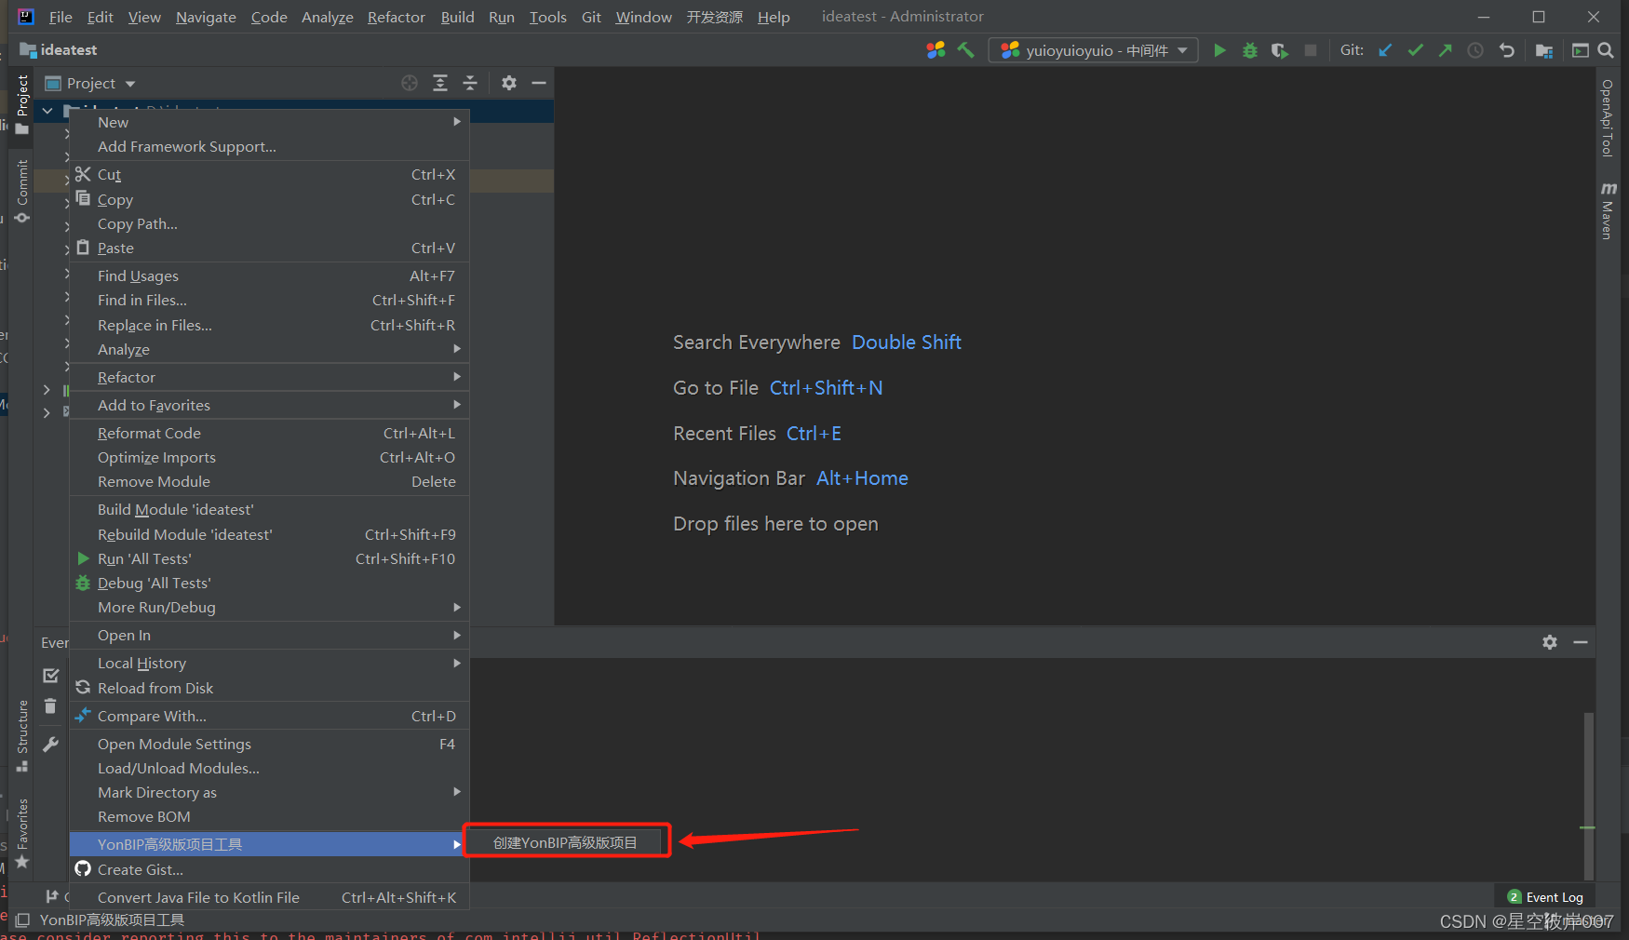The image size is (1629, 940).
Task: Run with coverage via the shield icon
Action: (1280, 50)
